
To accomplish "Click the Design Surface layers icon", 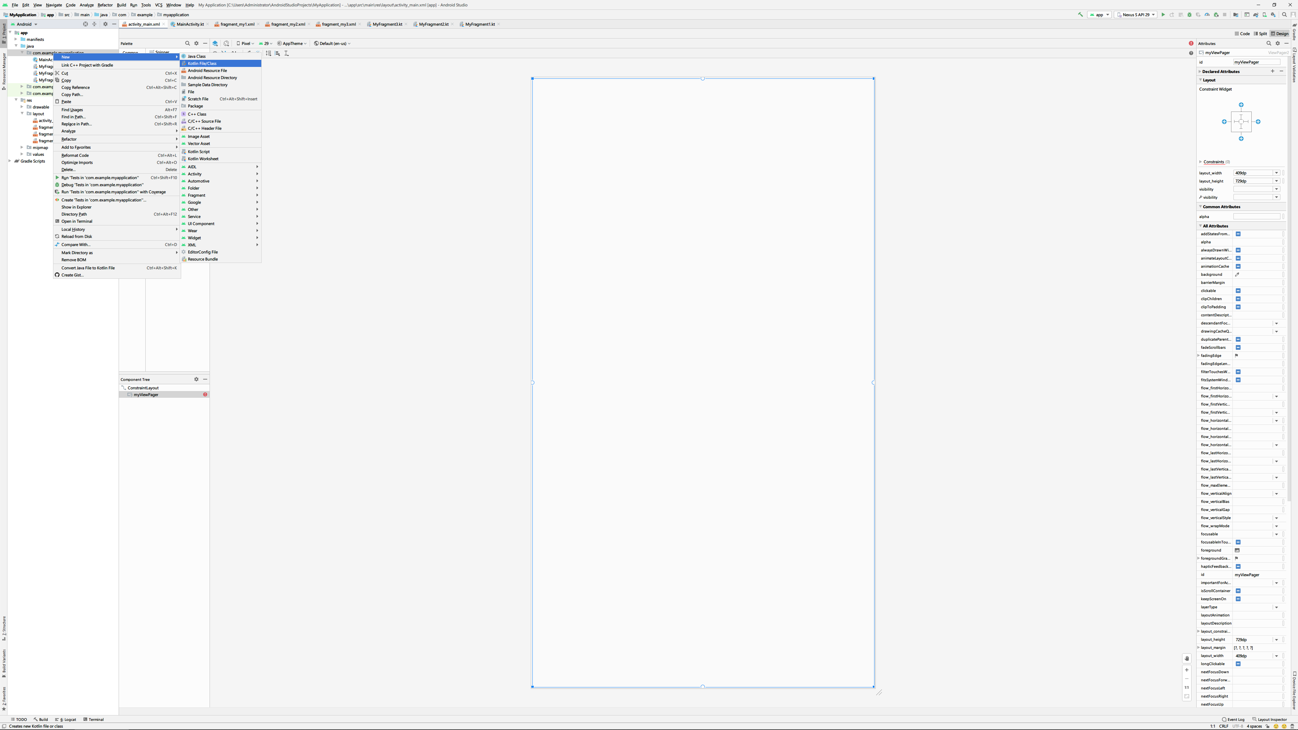I will click(x=215, y=43).
